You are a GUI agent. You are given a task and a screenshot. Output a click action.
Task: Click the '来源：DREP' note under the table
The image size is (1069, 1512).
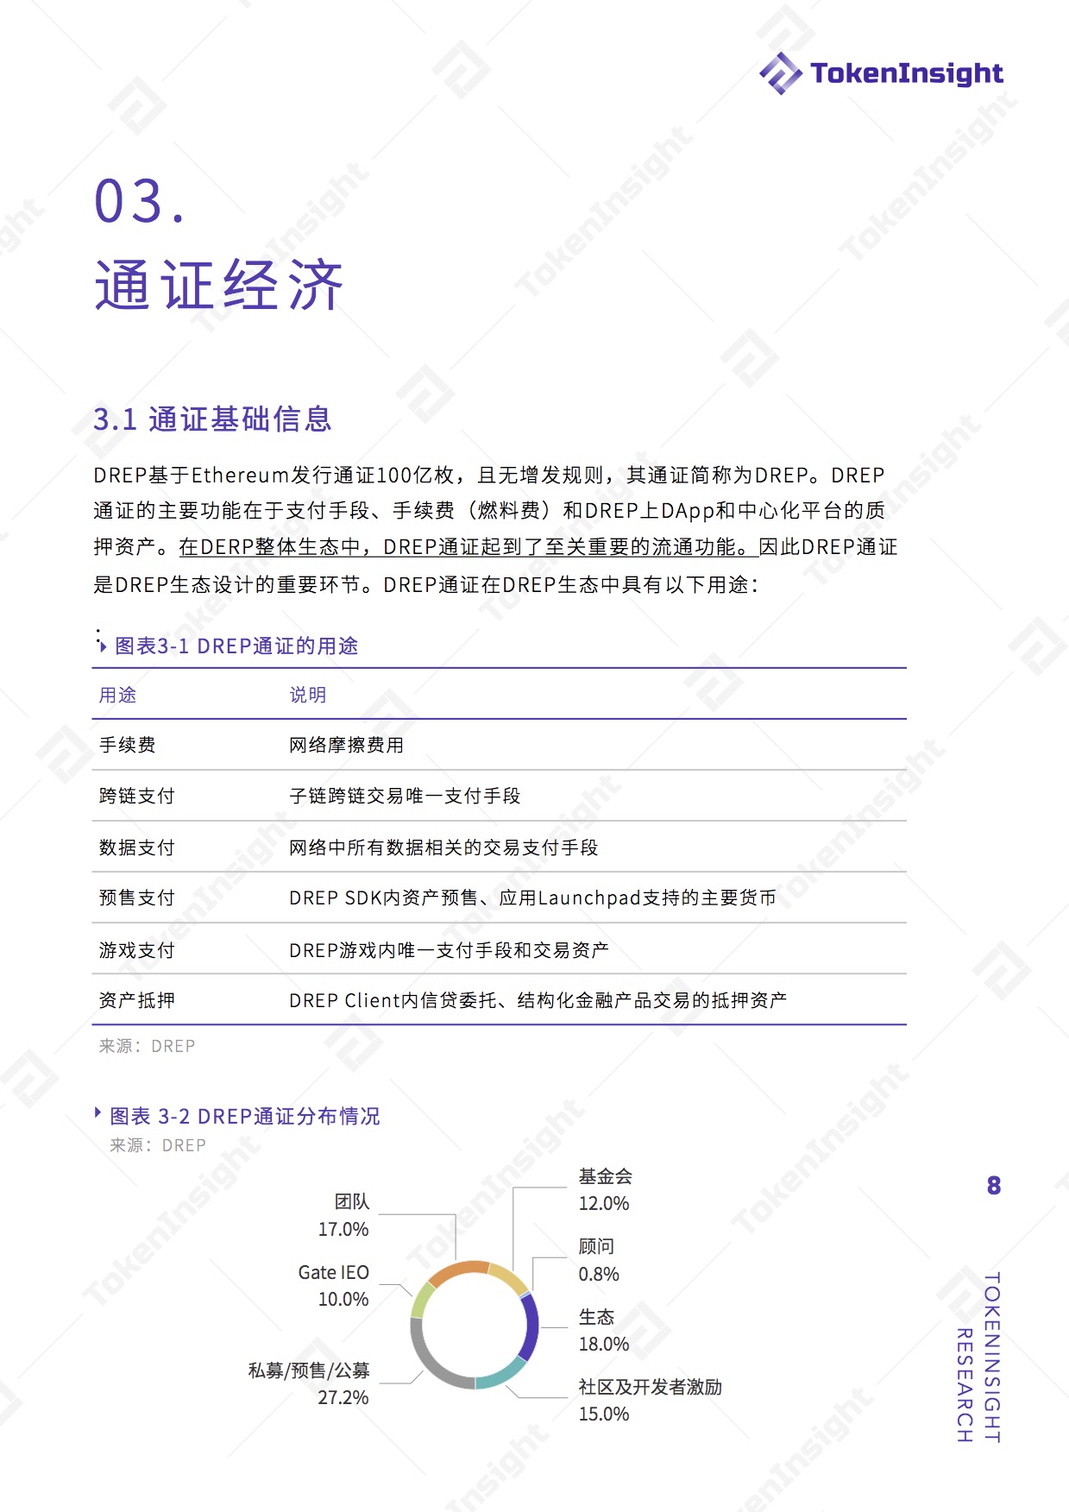click(147, 1046)
